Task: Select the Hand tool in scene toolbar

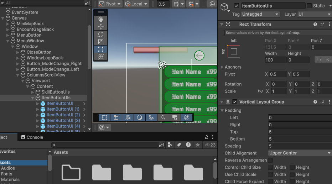Action: [x=101, y=19]
